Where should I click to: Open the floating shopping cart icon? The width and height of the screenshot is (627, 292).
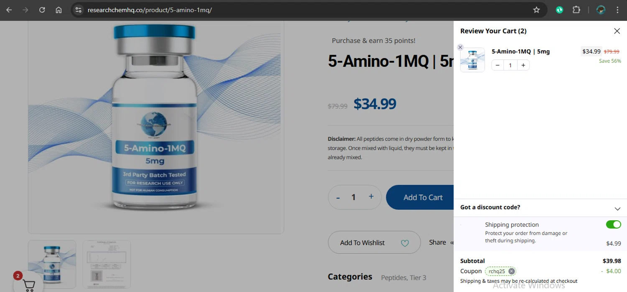(28, 284)
